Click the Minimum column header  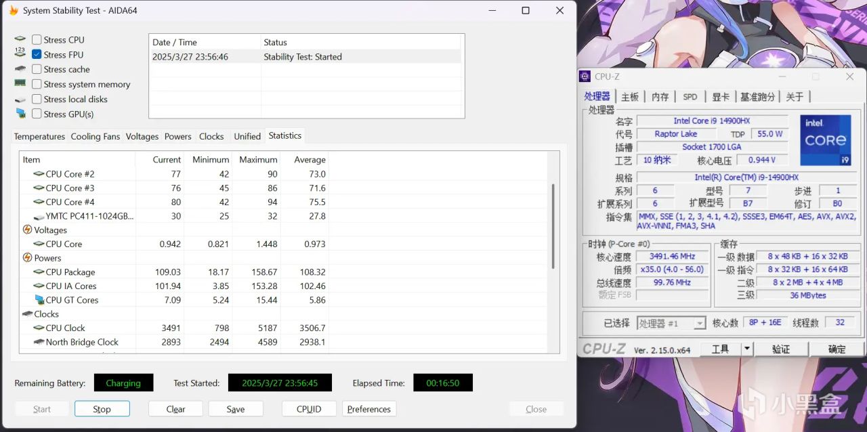(208, 160)
